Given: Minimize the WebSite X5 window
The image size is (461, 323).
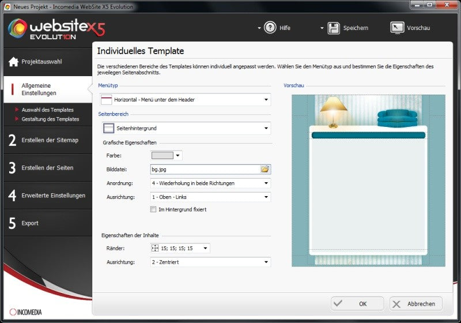Looking at the screenshot, I should pos(417,5).
